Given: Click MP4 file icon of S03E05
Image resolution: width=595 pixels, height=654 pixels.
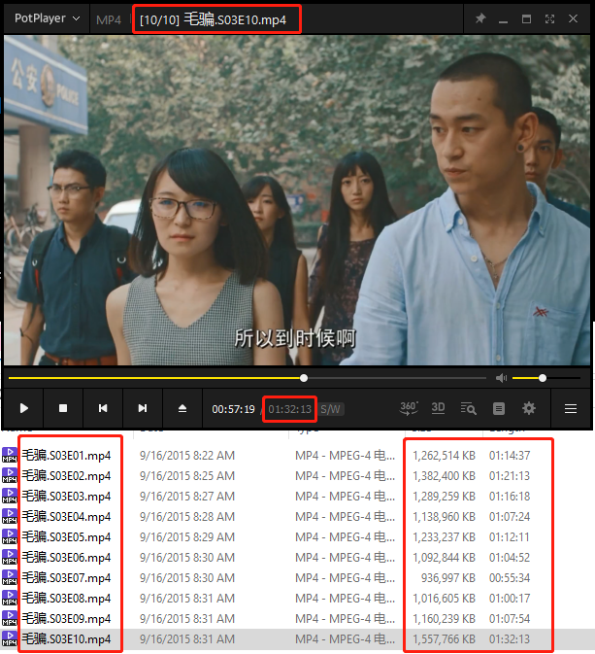Looking at the screenshot, I should click(10, 536).
